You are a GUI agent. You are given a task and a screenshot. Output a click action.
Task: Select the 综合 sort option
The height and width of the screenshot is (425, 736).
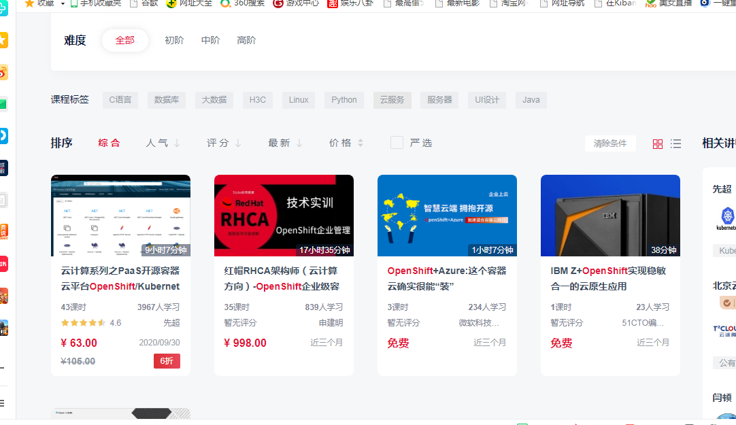[x=110, y=143]
